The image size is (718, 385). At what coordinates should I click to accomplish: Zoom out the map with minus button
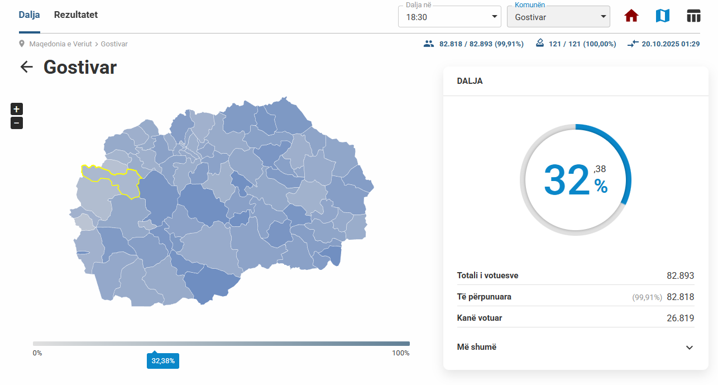pos(17,123)
